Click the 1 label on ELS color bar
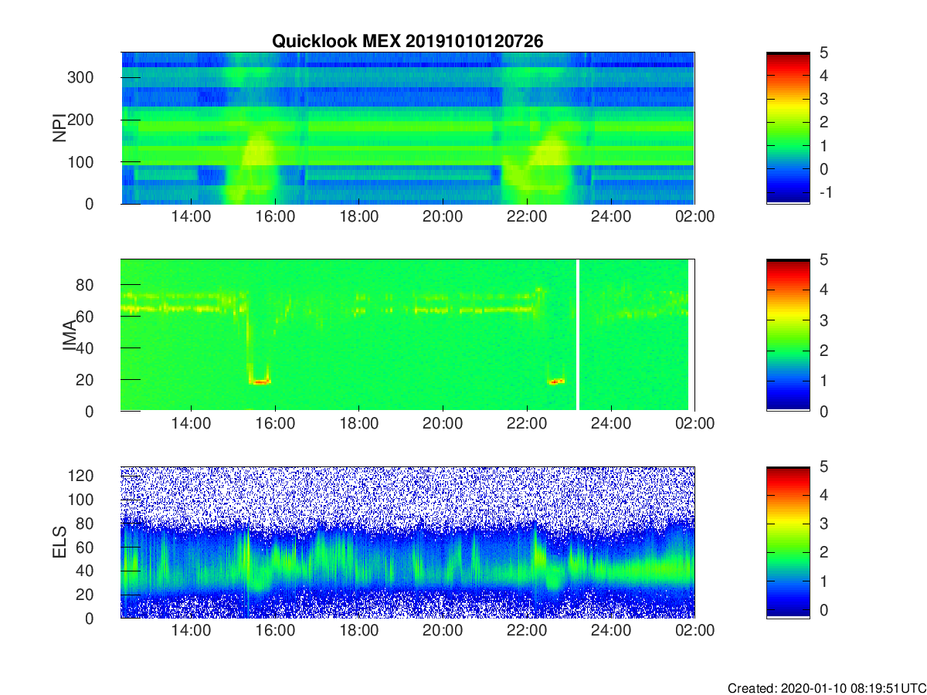 point(823,581)
